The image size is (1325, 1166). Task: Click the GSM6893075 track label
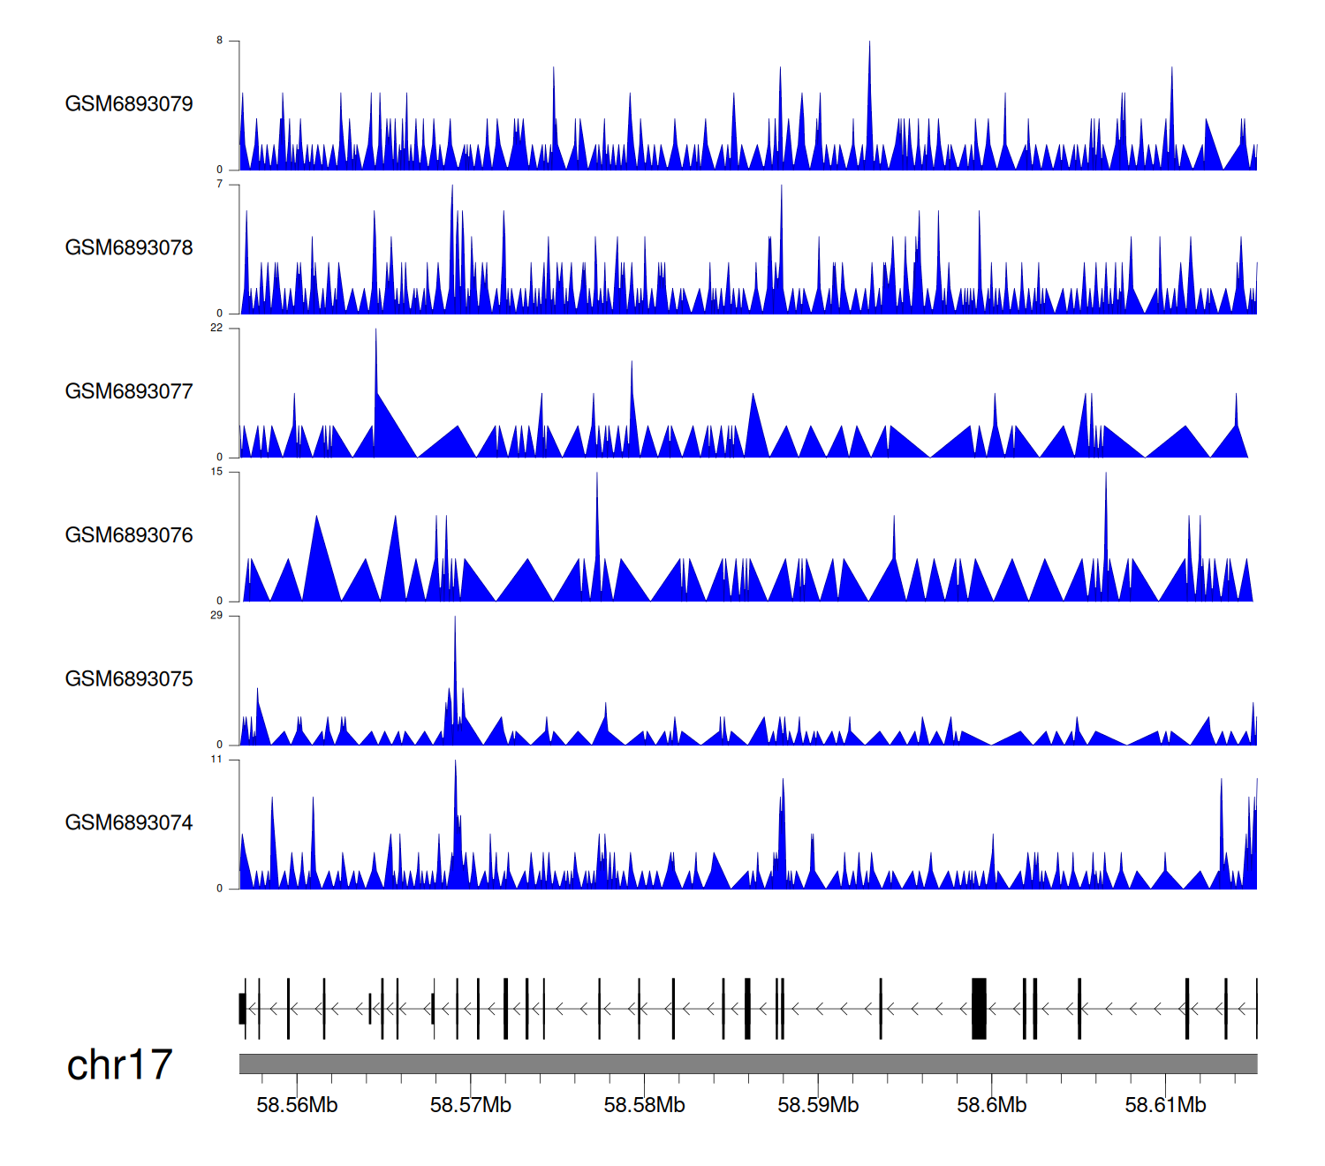(129, 679)
